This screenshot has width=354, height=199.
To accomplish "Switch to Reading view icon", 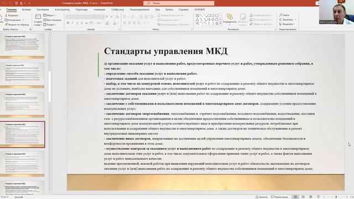I will pos(311,197).
